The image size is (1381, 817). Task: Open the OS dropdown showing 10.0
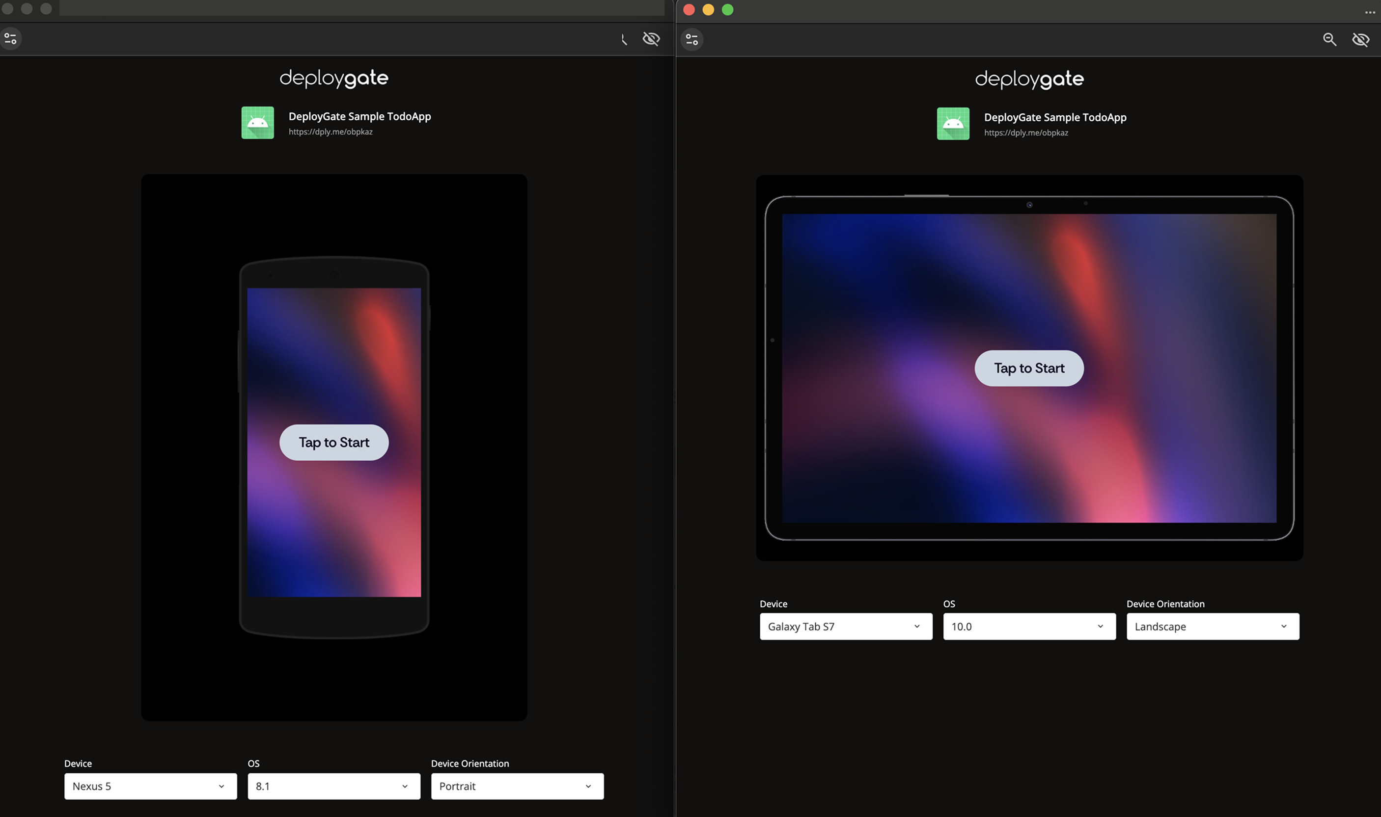pyautogui.click(x=1028, y=626)
